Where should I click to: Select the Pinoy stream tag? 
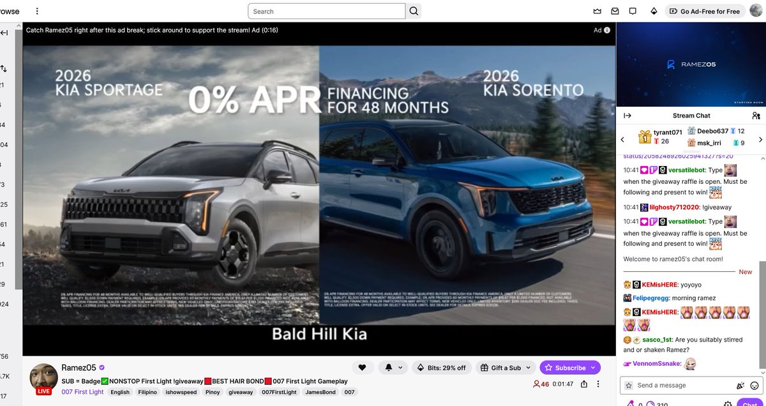pyautogui.click(x=213, y=392)
